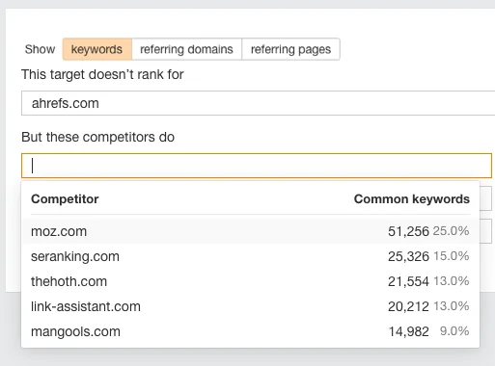
Task: Click the 25,326 common keywords value
Action: point(408,256)
